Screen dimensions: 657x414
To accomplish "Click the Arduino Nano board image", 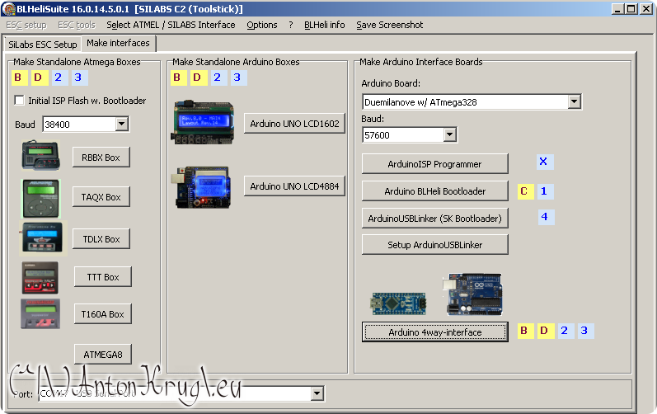I will [x=398, y=303].
